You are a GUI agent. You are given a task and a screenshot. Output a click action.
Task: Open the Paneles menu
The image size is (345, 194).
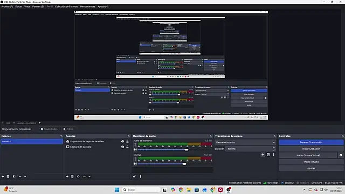click(x=38, y=6)
